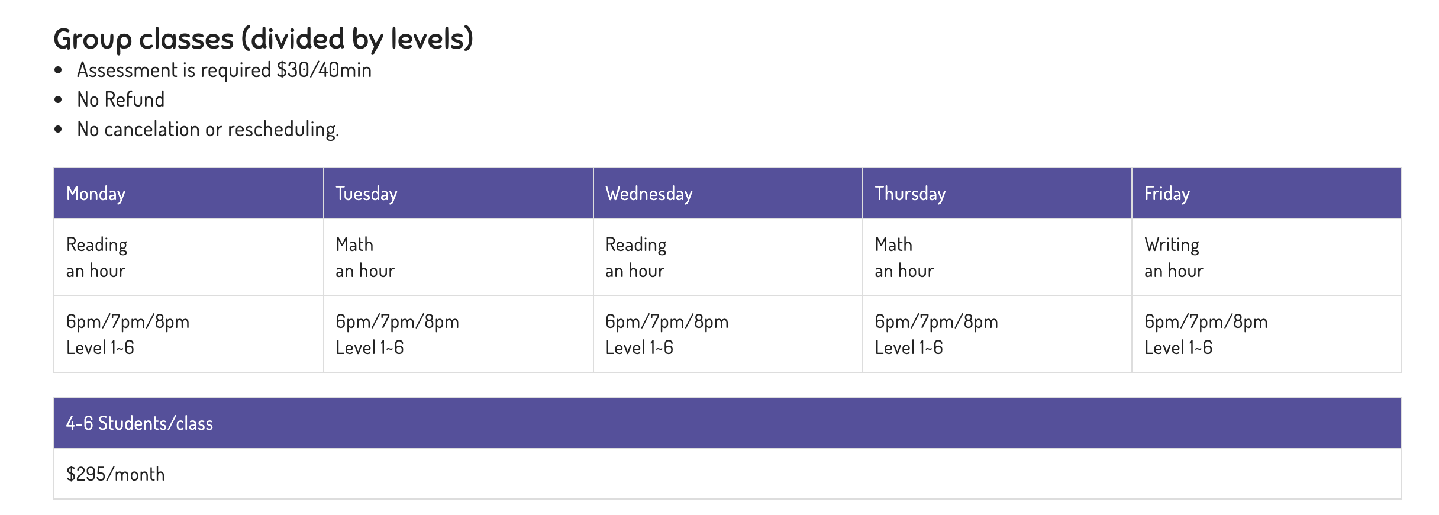Image resolution: width=1439 pixels, height=515 pixels.
Task: Click the $295/month price row
Action: [728, 474]
